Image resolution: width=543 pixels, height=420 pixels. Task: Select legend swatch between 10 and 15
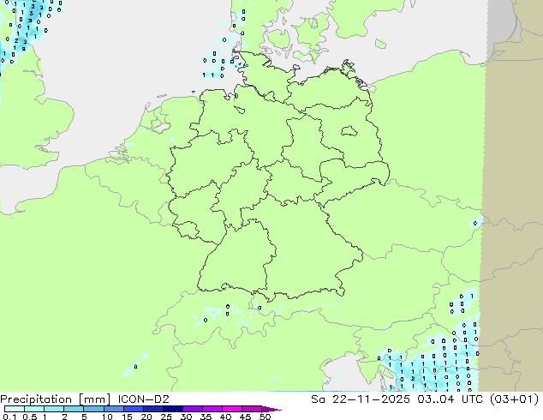pyautogui.click(x=113, y=409)
